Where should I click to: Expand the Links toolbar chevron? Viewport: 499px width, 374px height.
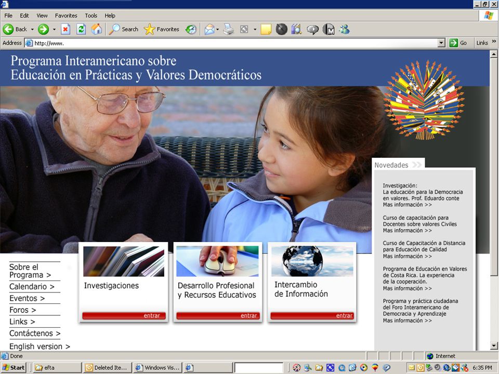point(494,42)
